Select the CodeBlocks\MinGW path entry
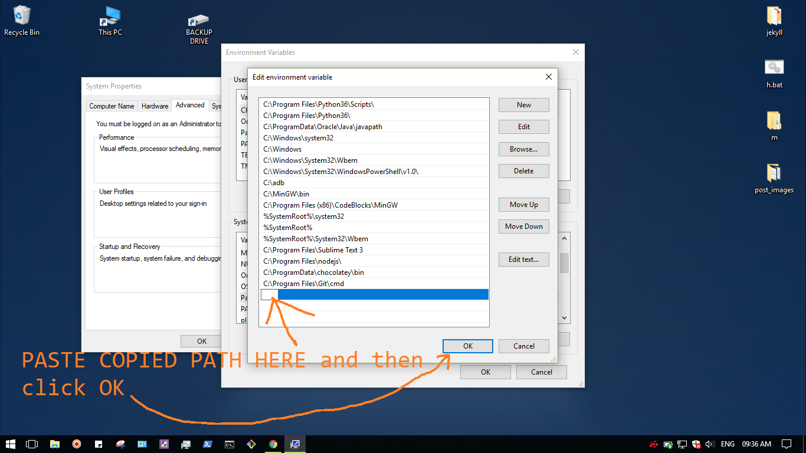 point(375,205)
